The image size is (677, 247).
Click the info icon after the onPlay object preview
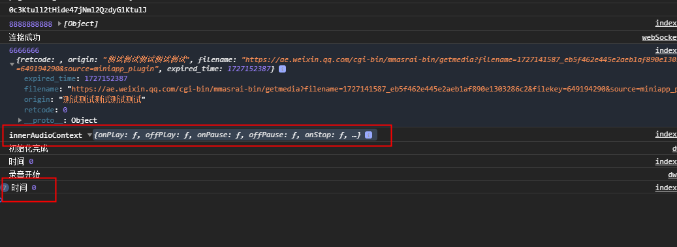coord(368,135)
